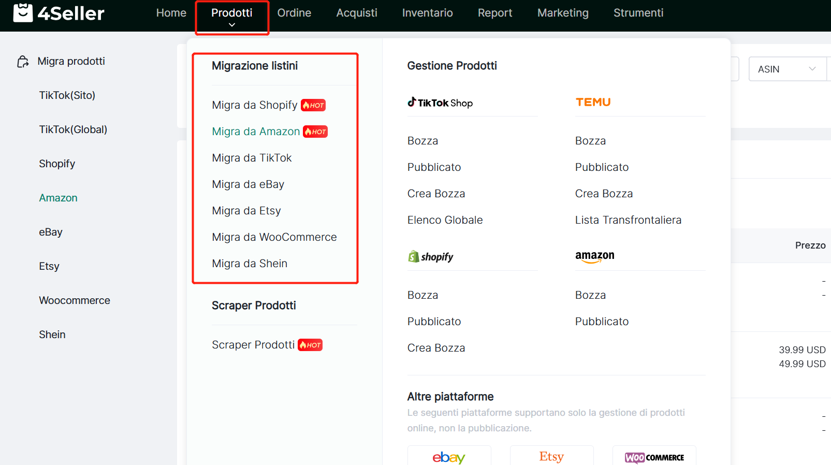Image resolution: width=831 pixels, height=465 pixels.
Task: Open the ASIN dropdown
Action: [x=787, y=69]
